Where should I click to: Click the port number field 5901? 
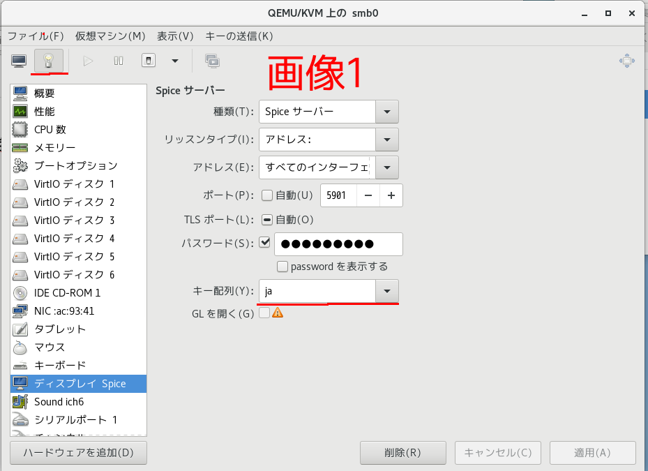(338, 195)
